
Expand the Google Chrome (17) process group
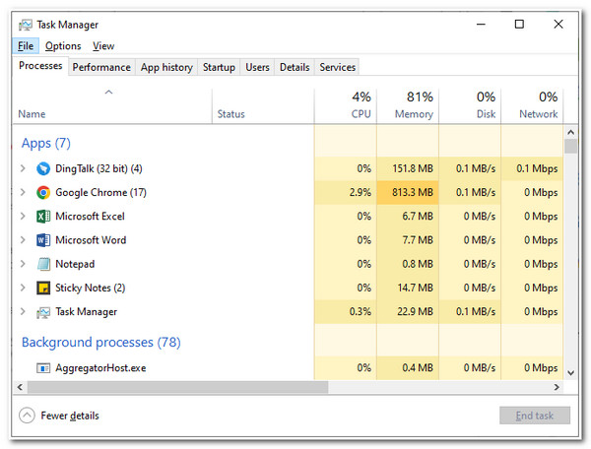pyautogui.click(x=23, y=192)
